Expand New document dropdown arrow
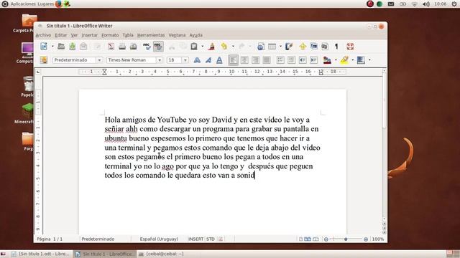460x258 pixels. 52,46
